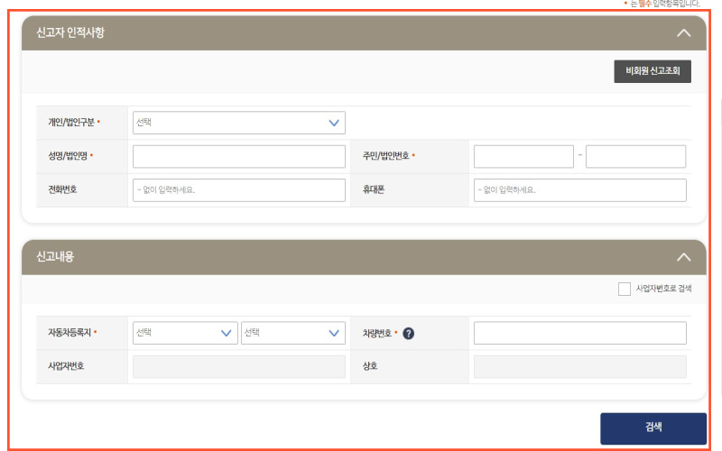The image size is (722, 451).
Task: Collapse the 신고자 인적사항 section chevron
Action: pyautogui.click(x=684, y=33)
